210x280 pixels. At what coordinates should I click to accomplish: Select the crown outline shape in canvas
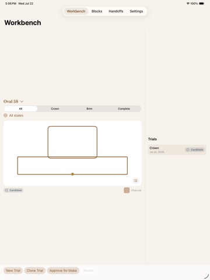tap(72, 142)
